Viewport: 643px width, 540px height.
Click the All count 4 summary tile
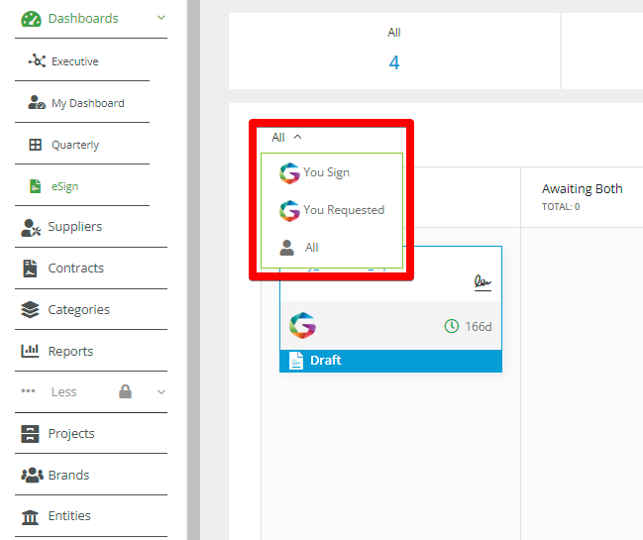tap(394, 52)
